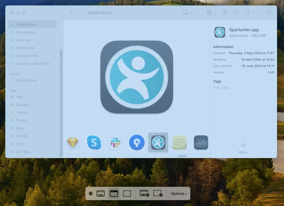Click the Add Tags field
Screen dimensions: 284x206
tap(222, 88)
